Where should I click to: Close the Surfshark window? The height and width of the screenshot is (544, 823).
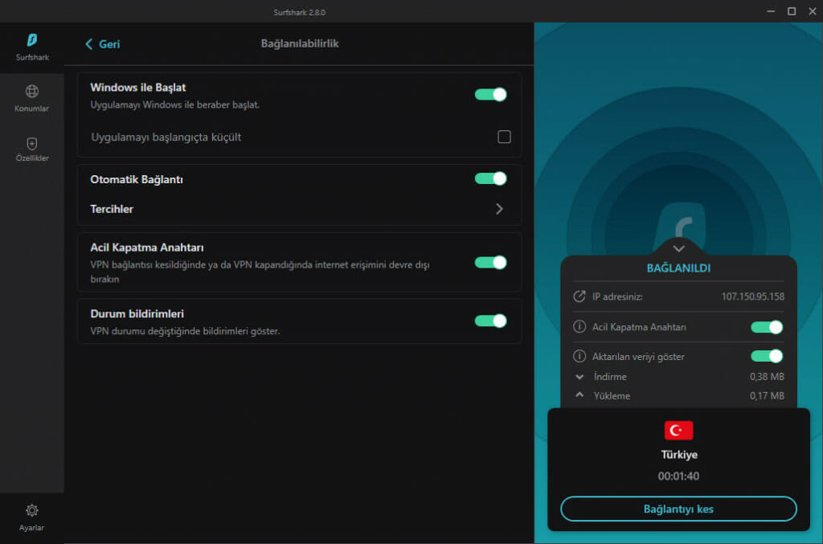[812, 11]
